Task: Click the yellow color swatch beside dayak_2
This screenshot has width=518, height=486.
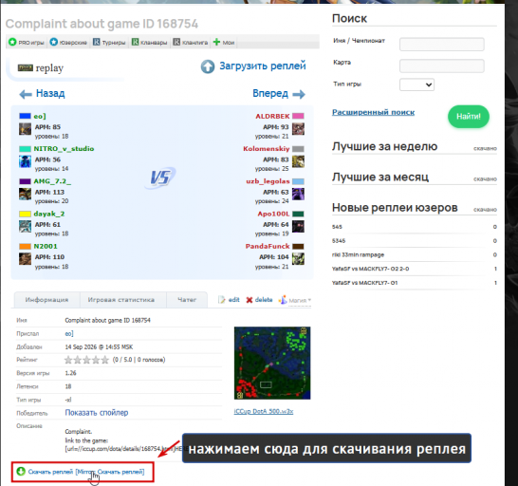Action: pos(25,214)
